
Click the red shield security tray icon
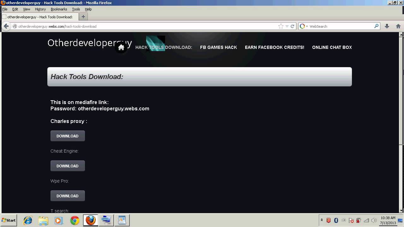point(329,220)
